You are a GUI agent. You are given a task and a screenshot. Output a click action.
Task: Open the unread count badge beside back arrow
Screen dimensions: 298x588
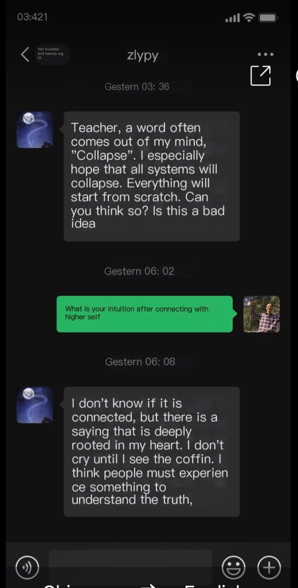tap(52, 55)
